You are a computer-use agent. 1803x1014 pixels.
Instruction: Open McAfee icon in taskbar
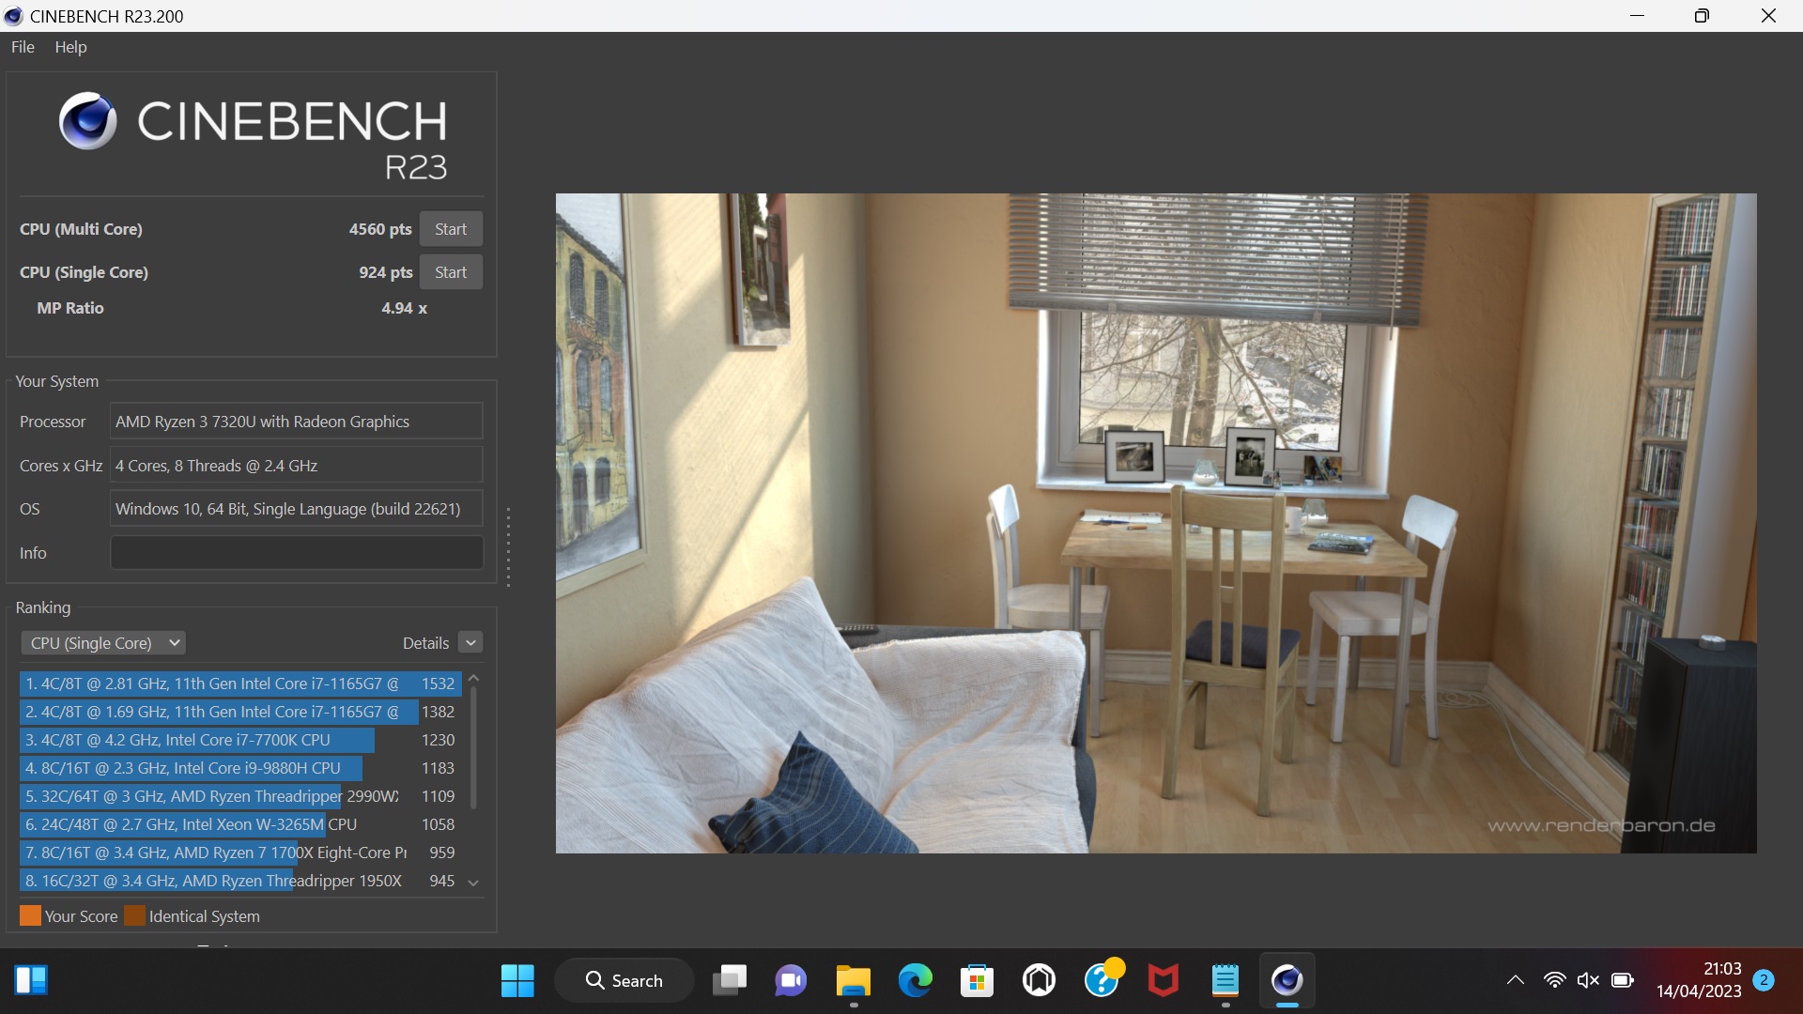[x=1163, y=980]
